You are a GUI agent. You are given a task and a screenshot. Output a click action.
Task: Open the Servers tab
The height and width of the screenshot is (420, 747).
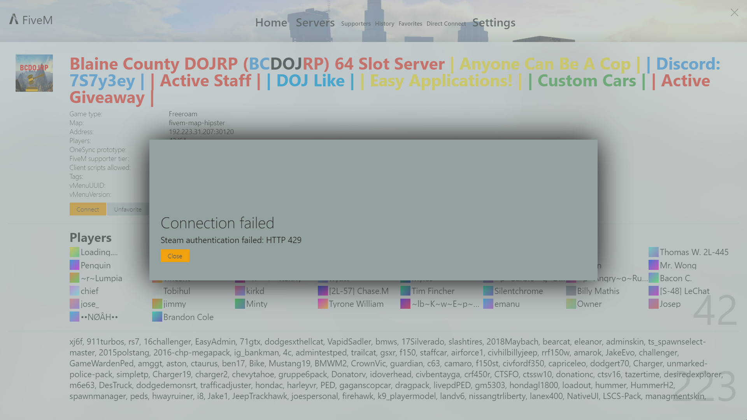[315, 23]
